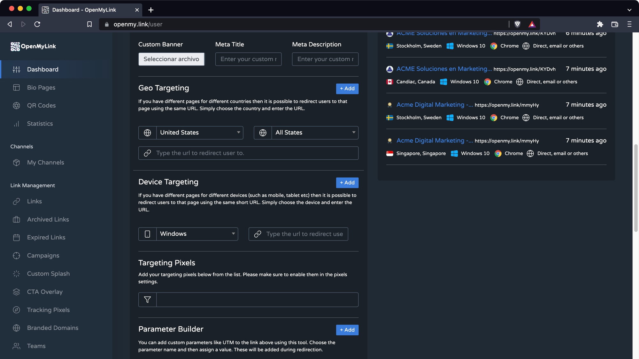639x359 pixels.
Task: Click Chrome icon in Candiac entry
Action: click(487, 82)
